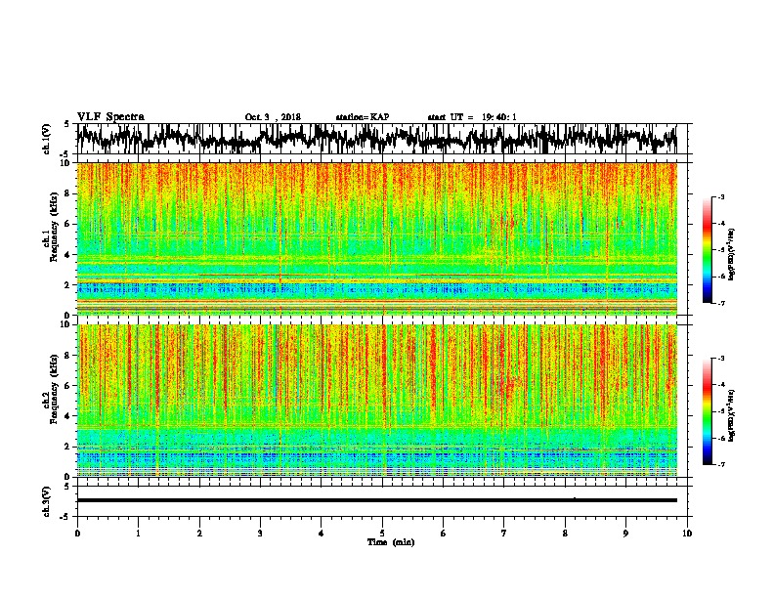Click time axis tick label '7'
Viewport: 774px width, 598px height.
pyautogui.click(x=504, y=534)
